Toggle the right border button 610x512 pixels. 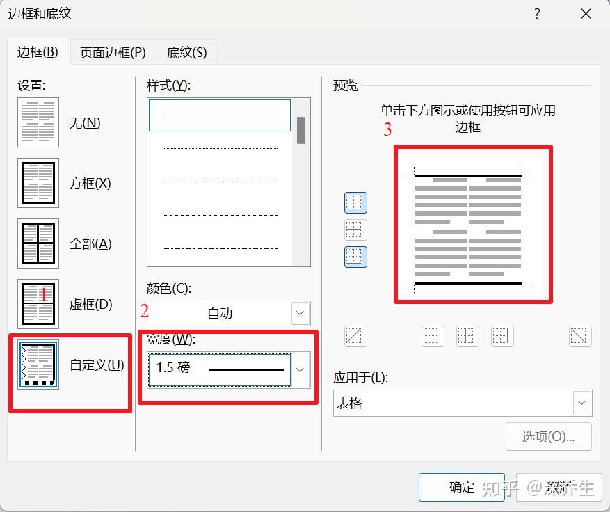pos(502,336)
